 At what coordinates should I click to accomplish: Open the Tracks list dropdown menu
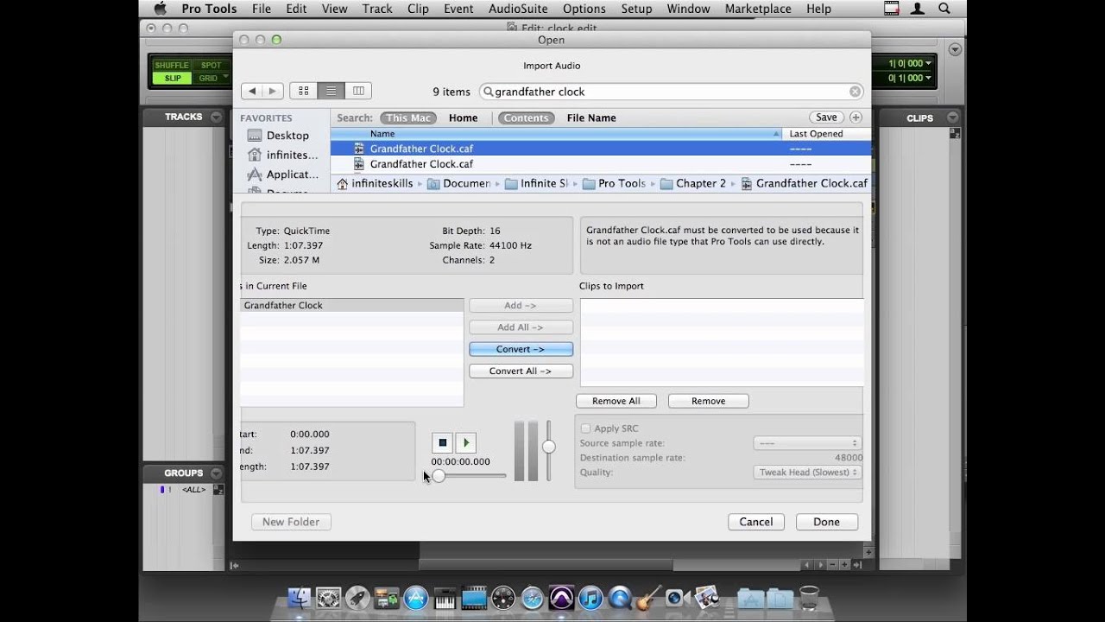(216, 117)
